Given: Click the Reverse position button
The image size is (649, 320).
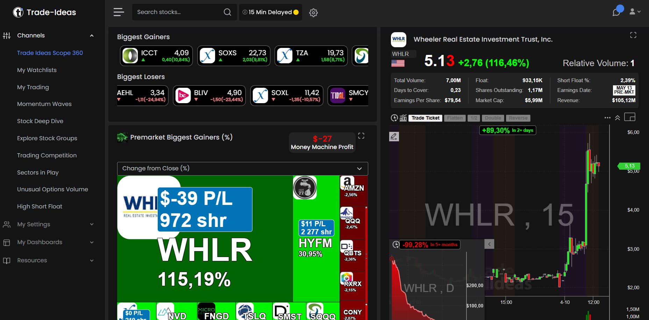Looking at the screenshot, I should click(x=518, y=118).
